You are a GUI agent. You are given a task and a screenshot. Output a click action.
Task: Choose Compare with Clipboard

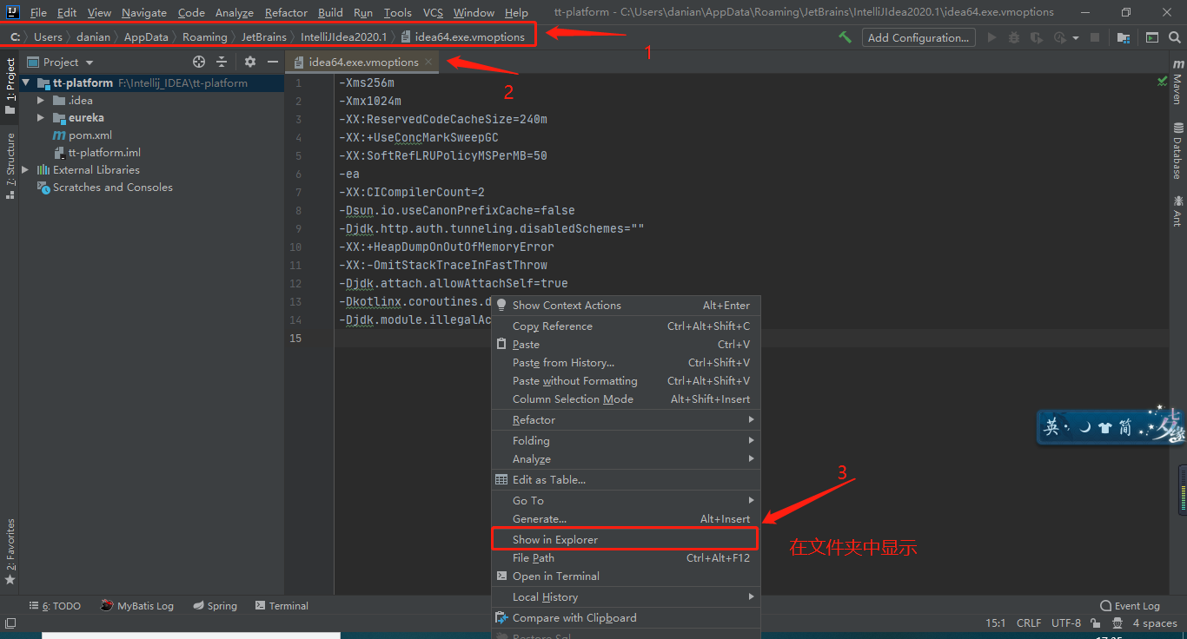(626, 618)
